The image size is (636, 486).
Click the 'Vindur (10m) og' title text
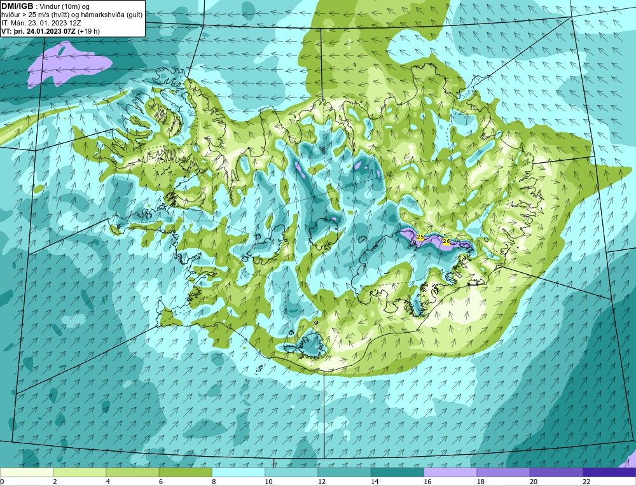pos(65,6)
